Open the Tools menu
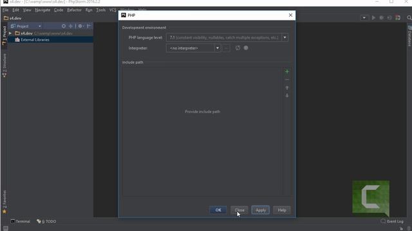The height and width of the screenshot is (231, 412). click(100, 10)
